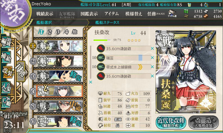Open the アイテム屋 item shop icon

(x=172, y=14)
